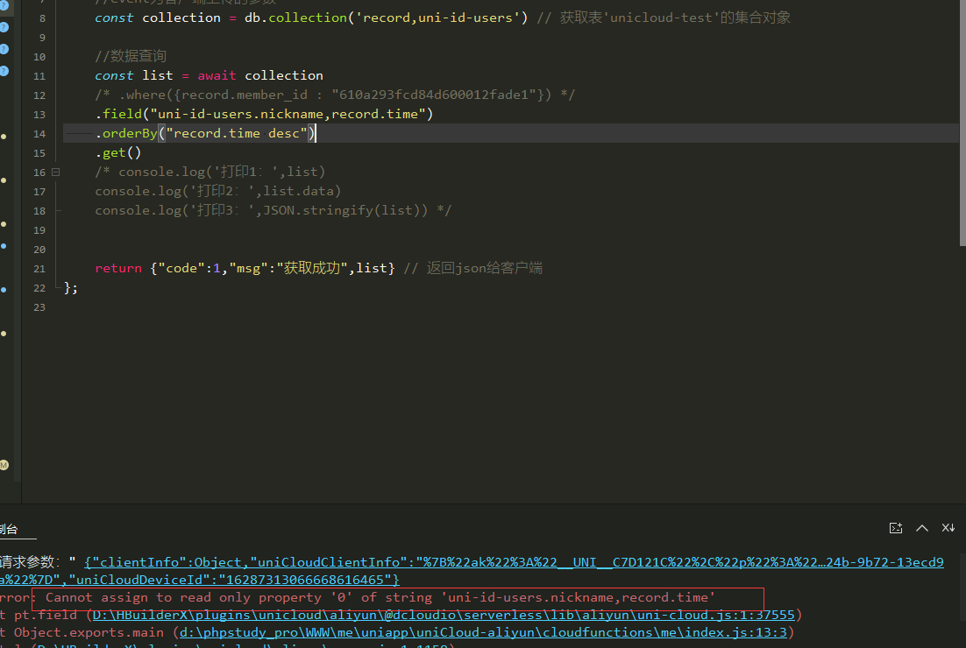Click the .get() call on line 15

[x=118, y=152]
